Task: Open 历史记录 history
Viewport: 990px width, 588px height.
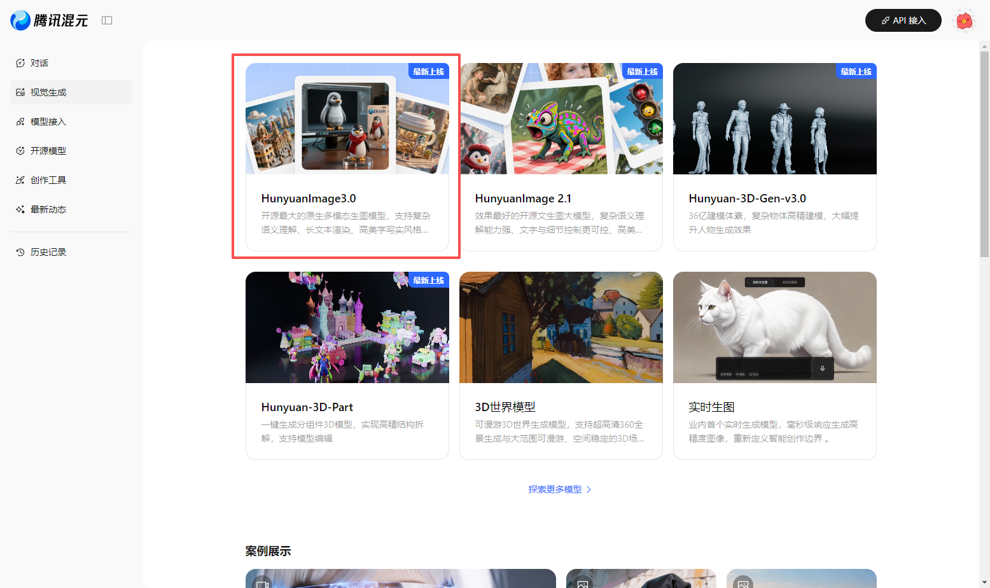Action: pos(71,252)
